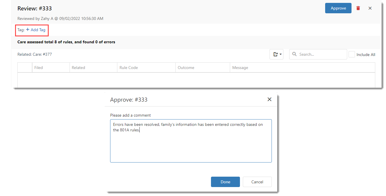Viewport: 386px width, 196px height.
Task: Click Cancel in the Approve dialog
Action: point(257,182)
